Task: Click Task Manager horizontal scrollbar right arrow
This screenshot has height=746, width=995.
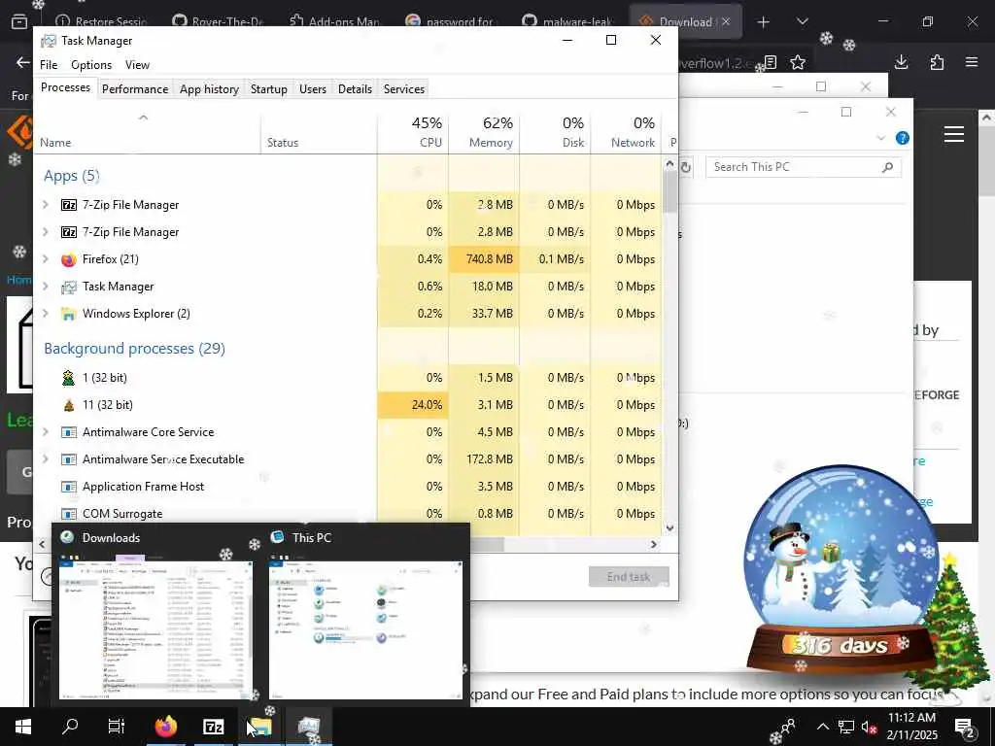Action: point(654,544)
